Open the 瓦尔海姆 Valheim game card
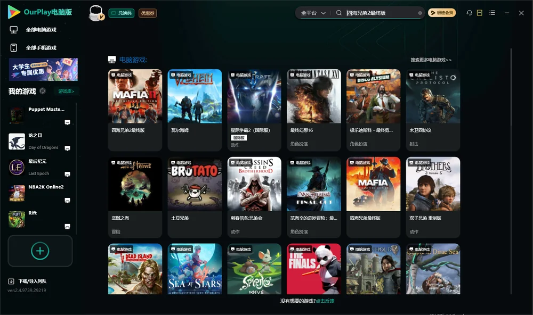Image resolution: width=533 pixels, height=315 pixels. pos(195,110)
